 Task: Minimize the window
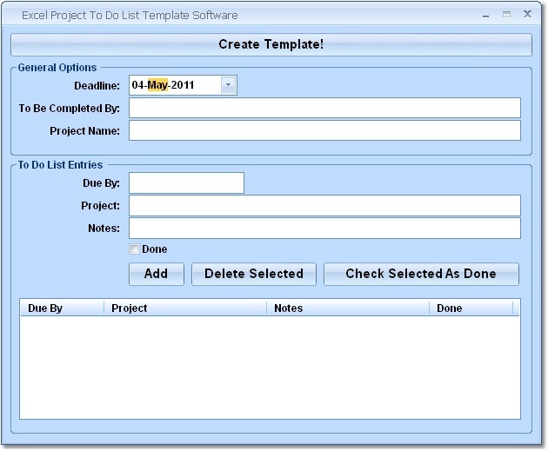pyautogui.click(x=485, y=16)
